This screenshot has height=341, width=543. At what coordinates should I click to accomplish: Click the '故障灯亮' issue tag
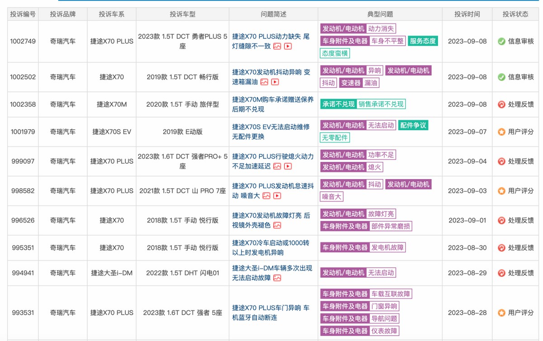[381, 214]
